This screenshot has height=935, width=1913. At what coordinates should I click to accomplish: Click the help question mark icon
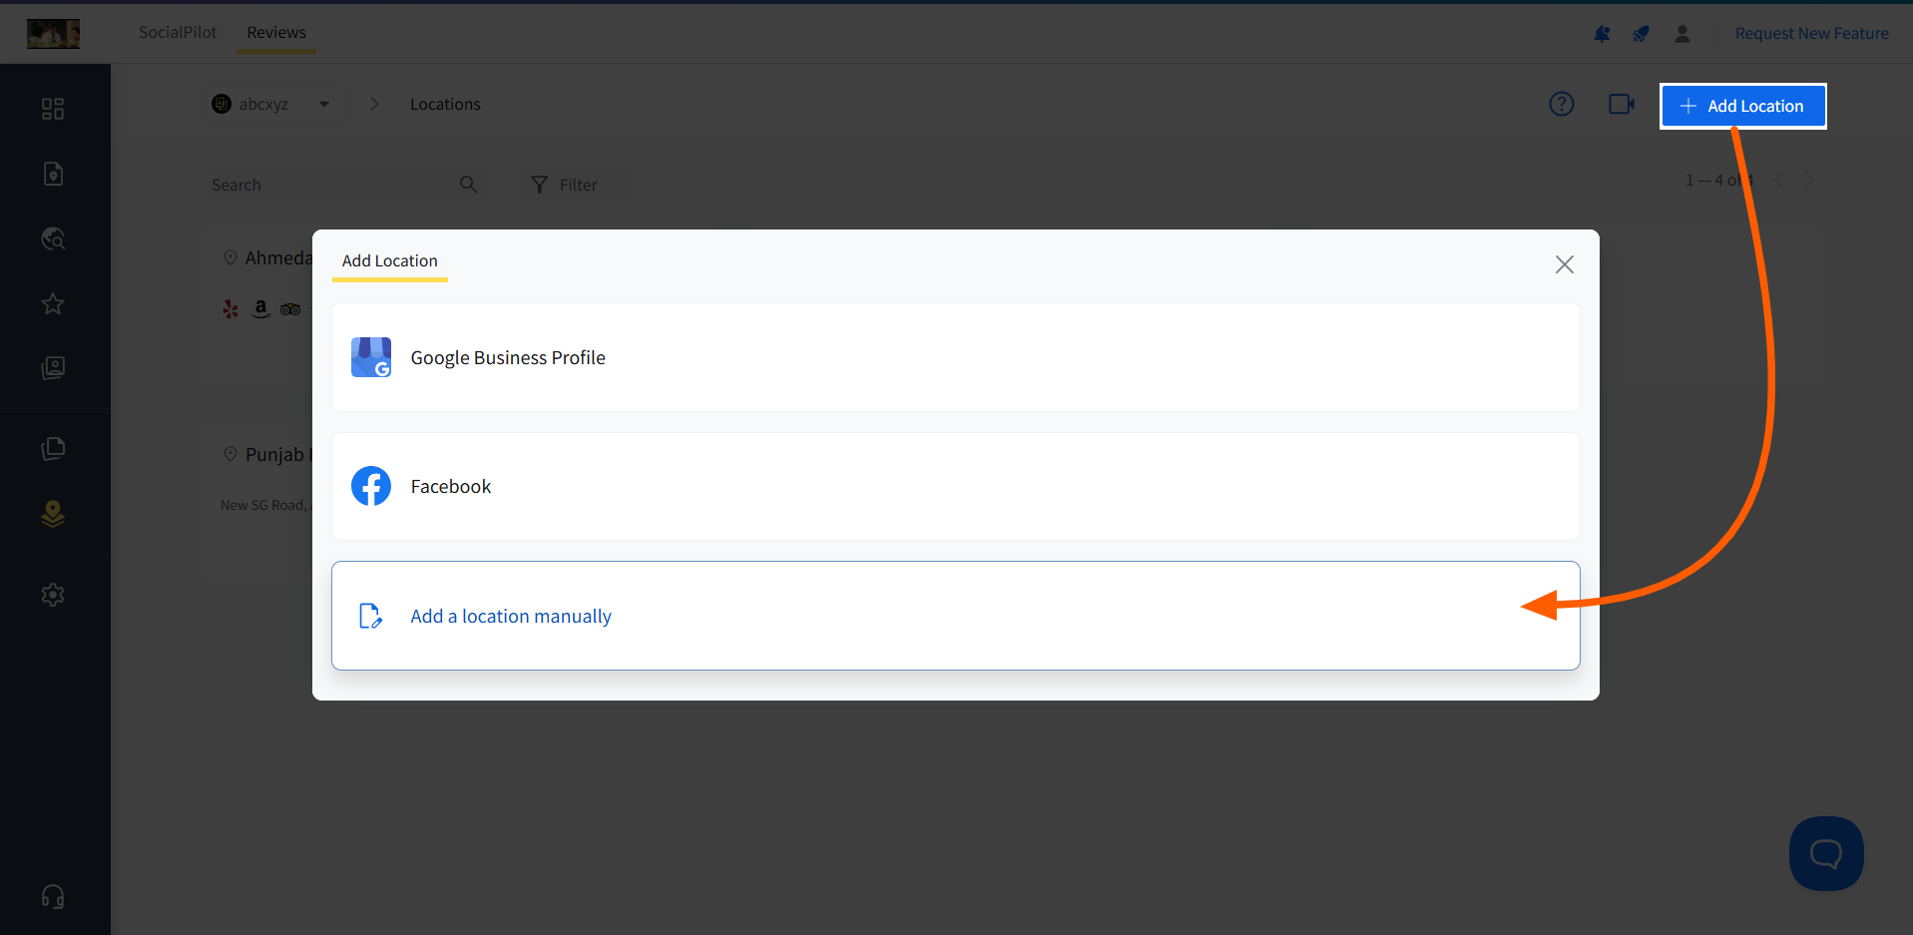1562,104
